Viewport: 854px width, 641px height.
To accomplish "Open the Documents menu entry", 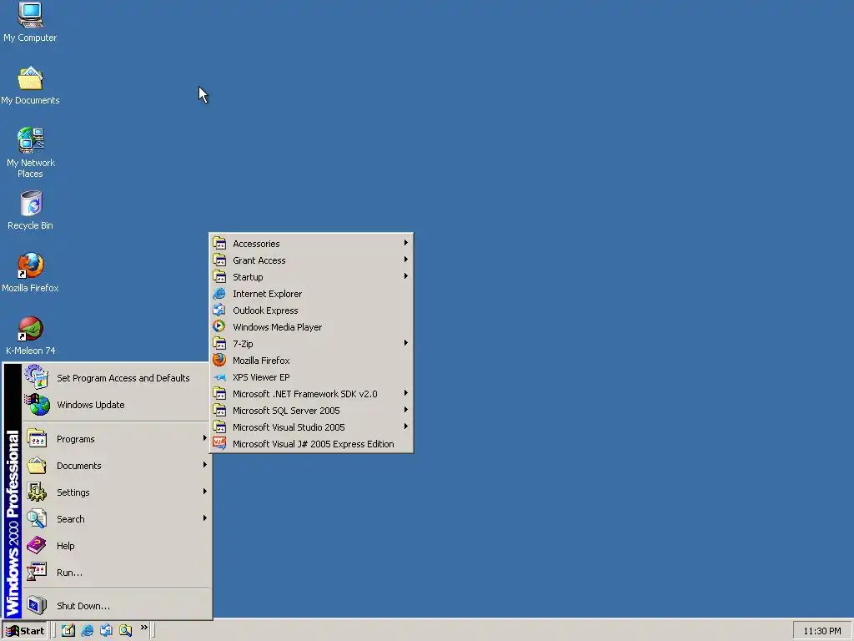I will tap(116, 466).
